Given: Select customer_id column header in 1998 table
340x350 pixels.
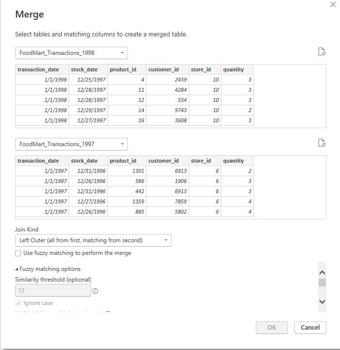Looking at the screenshot, I should [x=167, y=69].
